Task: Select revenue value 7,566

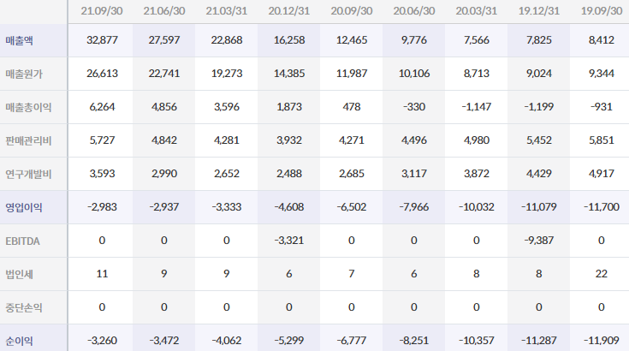Action: tap(477, 40)
